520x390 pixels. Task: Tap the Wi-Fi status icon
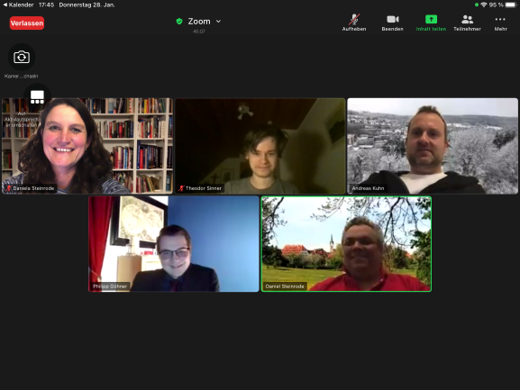484,5
